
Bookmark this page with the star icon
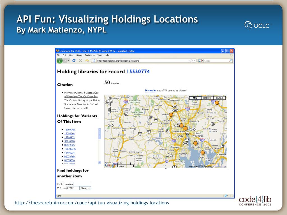click(191, 61)
